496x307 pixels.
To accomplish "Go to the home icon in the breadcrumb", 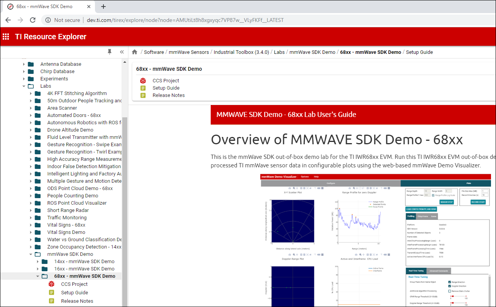I will coord(135,52).
